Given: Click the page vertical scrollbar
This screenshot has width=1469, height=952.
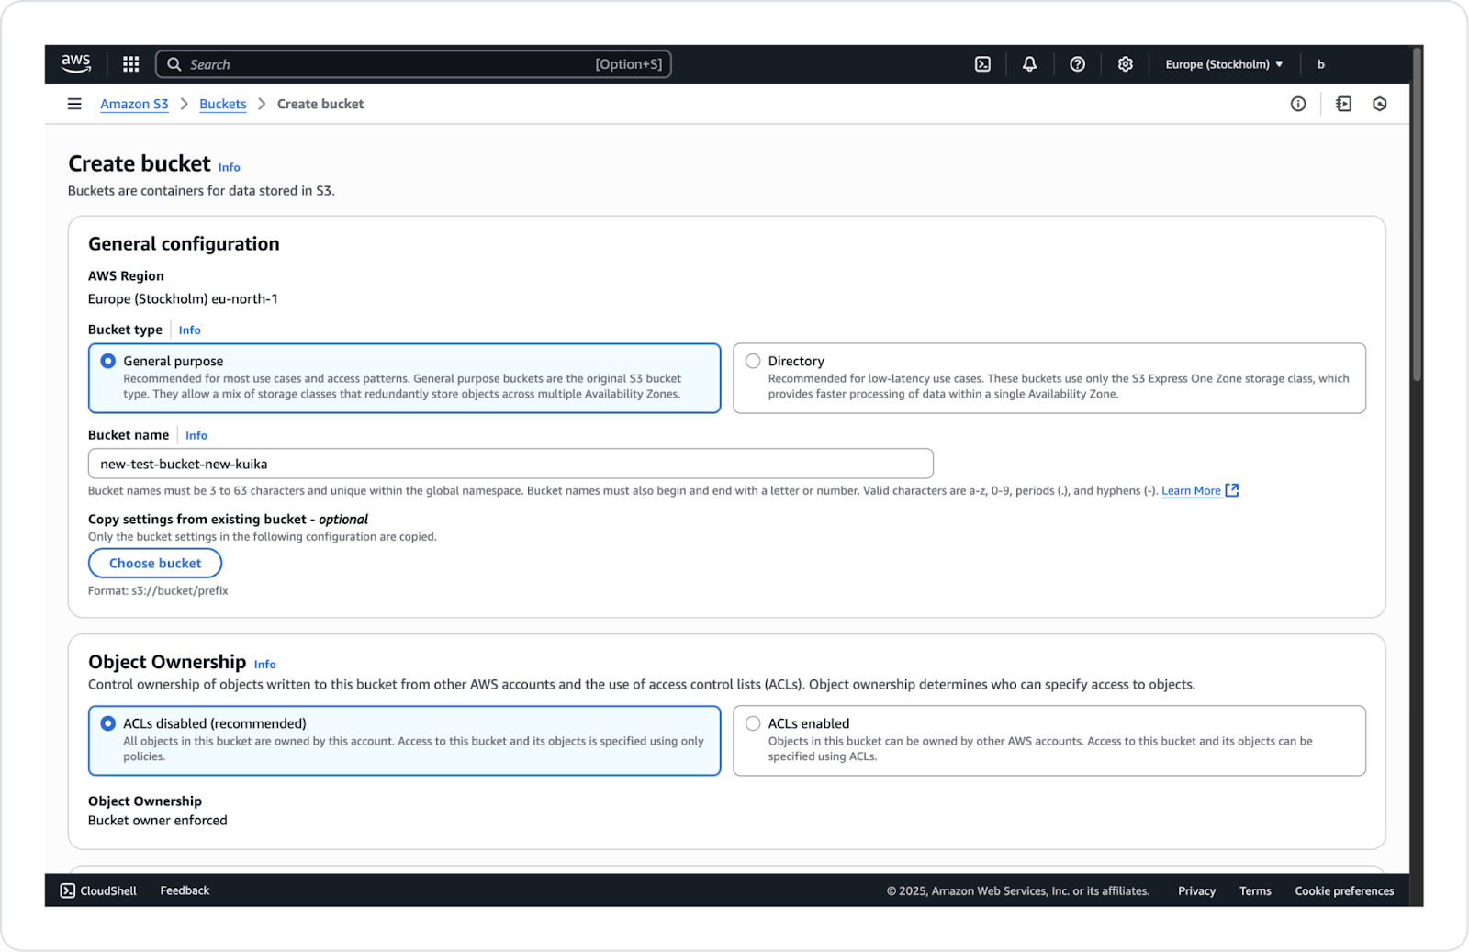Looking at the screenshot, I should (x=1418, y=216).
